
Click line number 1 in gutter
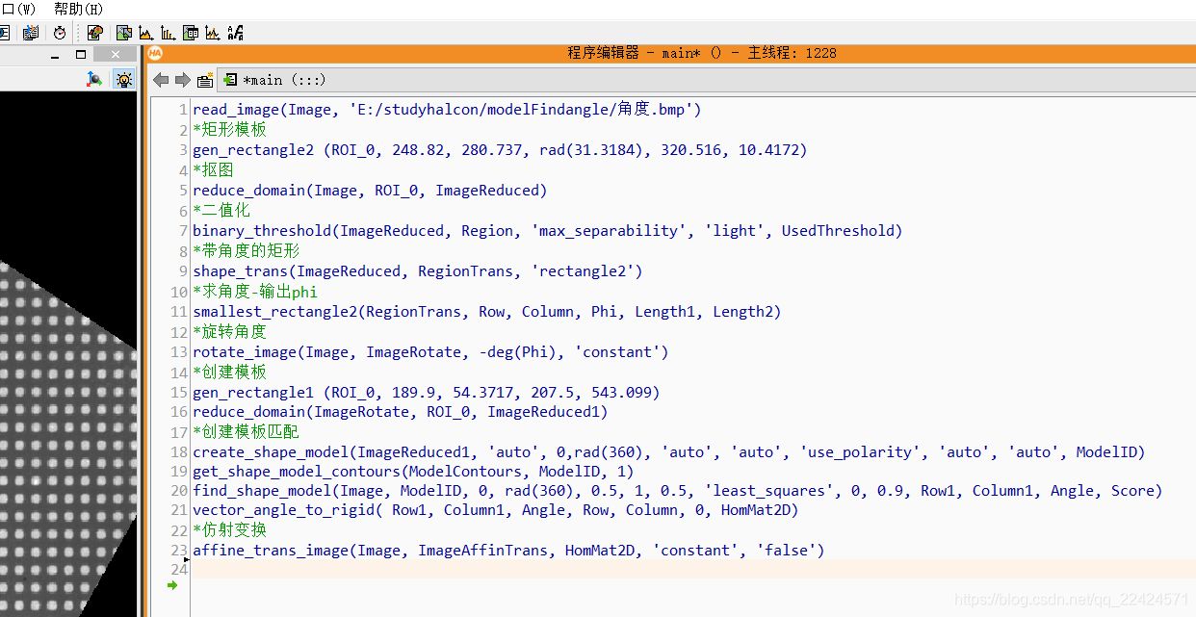[x=183, y=110]
